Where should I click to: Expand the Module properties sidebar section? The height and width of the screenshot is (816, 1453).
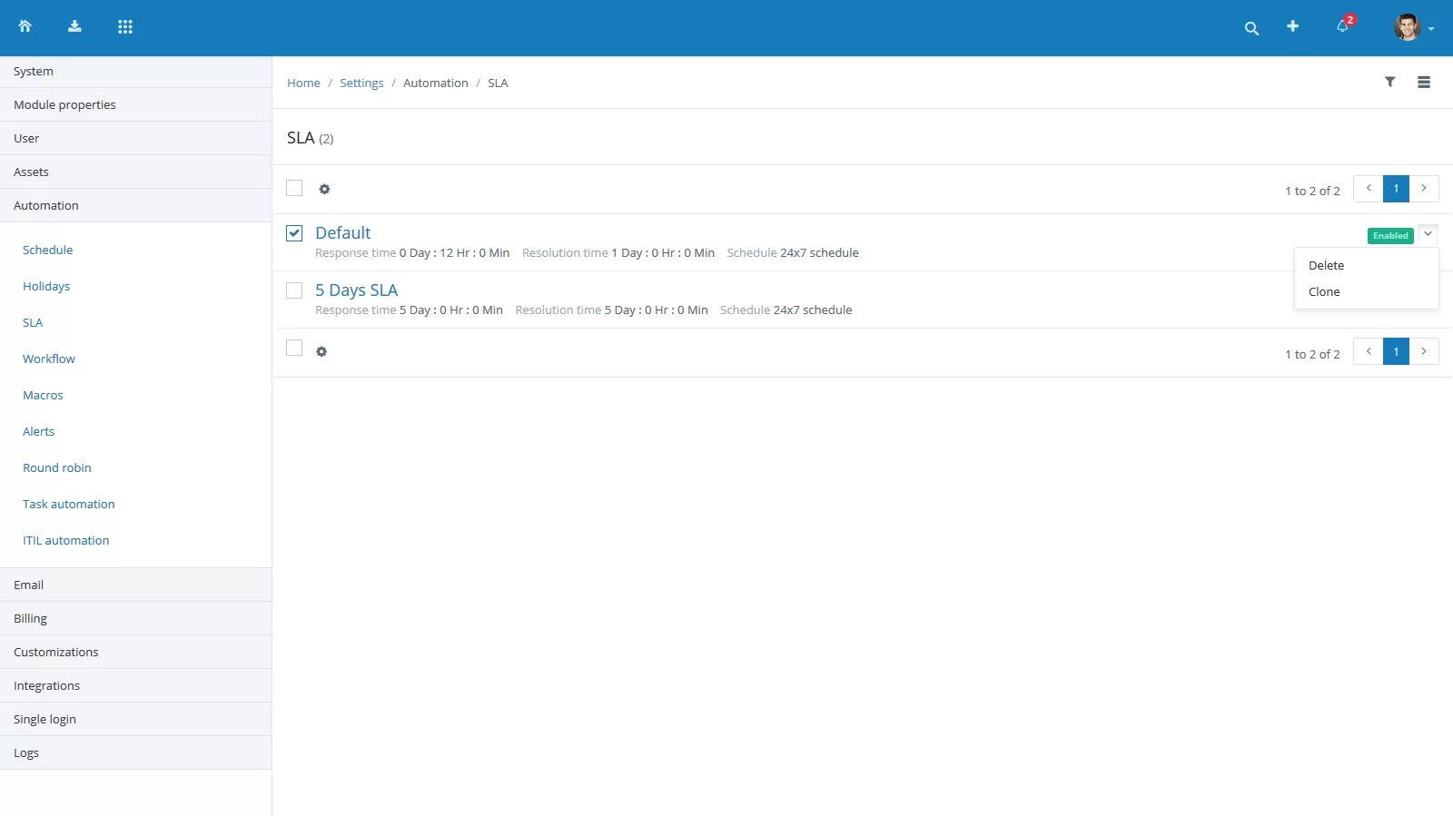point(135,105)
